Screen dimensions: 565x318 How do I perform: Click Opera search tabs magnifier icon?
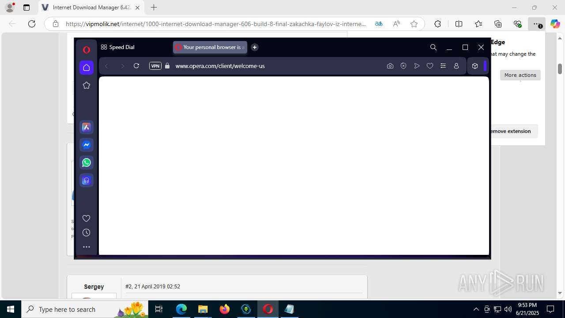[433, 47]
